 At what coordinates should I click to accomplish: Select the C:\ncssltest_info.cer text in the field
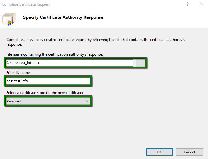pos(23,63)
